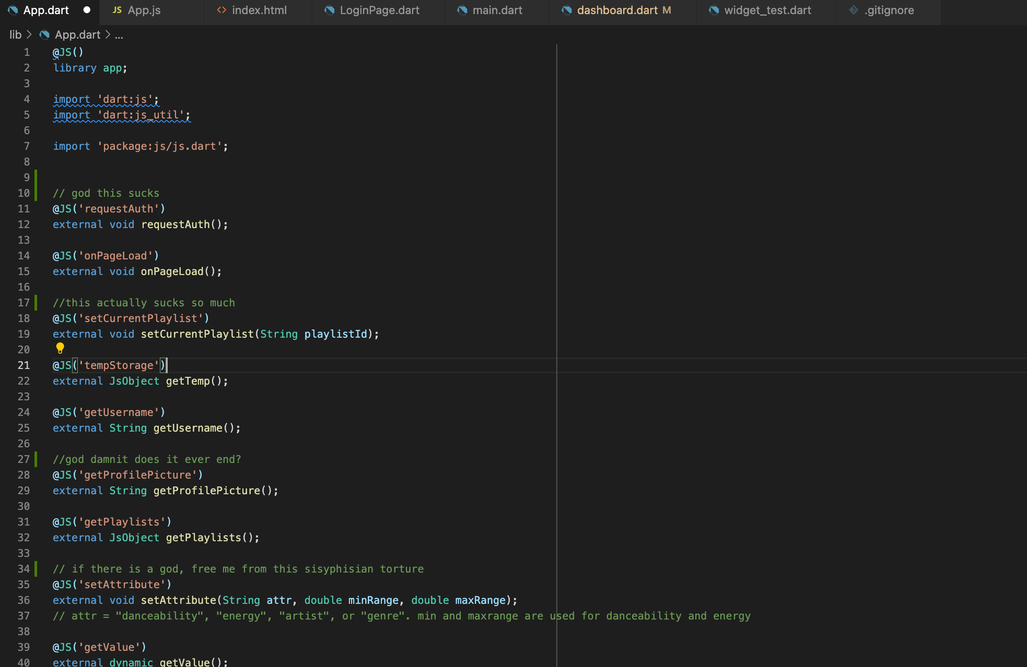Switch to the App.js tab
The width and height of the screenshot is (1027, 667).
[x=144, y=10]
